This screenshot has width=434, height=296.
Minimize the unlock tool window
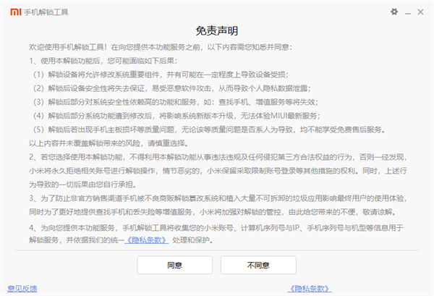tap(408, 12)
